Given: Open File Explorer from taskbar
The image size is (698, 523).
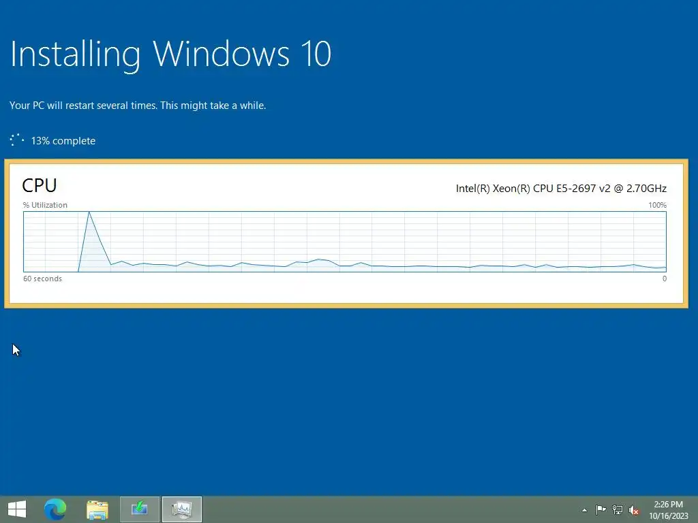Looking at the screenshot, I should 97,509.
